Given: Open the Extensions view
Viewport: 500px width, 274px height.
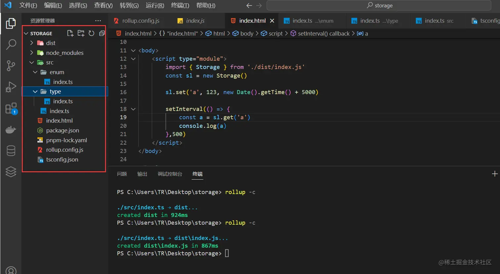Looking at the screenshot, I should click(11, 109).
